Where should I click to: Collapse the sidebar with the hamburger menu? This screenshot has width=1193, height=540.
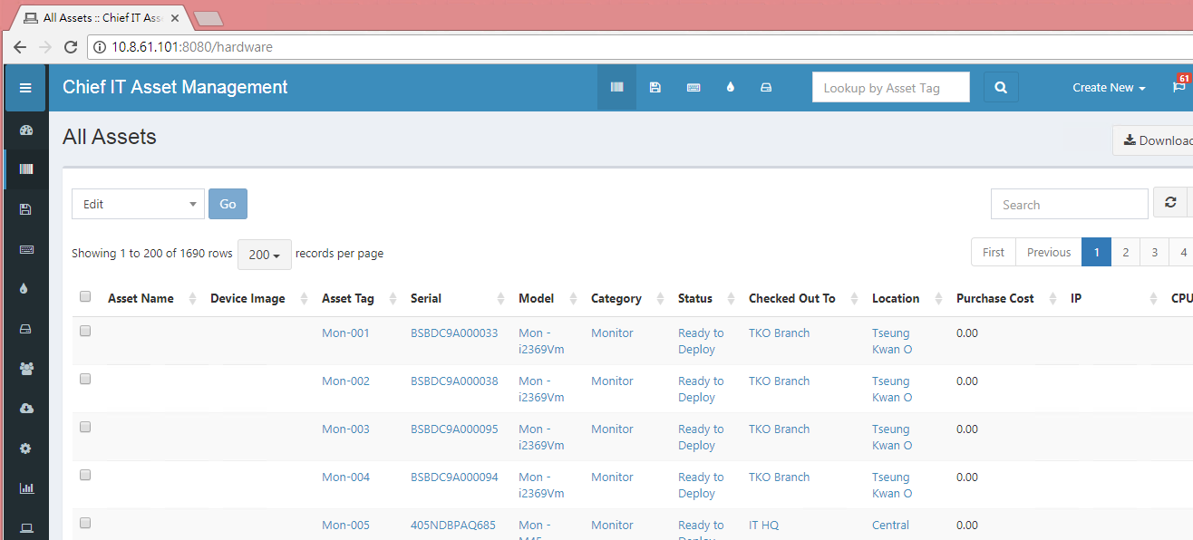pos(24,87)
